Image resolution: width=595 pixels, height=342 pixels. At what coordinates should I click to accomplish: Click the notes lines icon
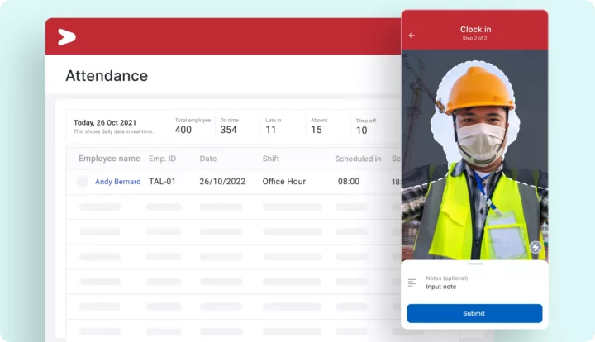(412, 283)
